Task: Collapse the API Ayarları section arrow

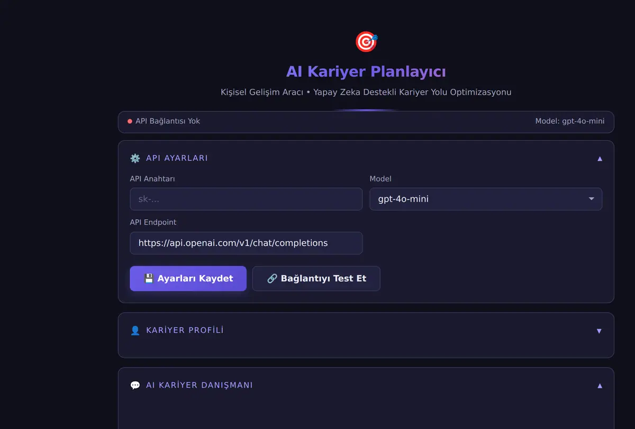Action: point(600,158)
